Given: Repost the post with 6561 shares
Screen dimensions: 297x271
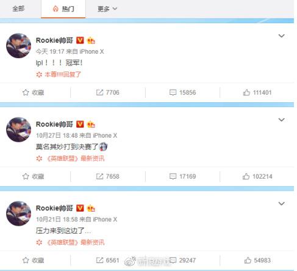Looking at the screenshot, I should pyautogui.click(x=108, y=260).
